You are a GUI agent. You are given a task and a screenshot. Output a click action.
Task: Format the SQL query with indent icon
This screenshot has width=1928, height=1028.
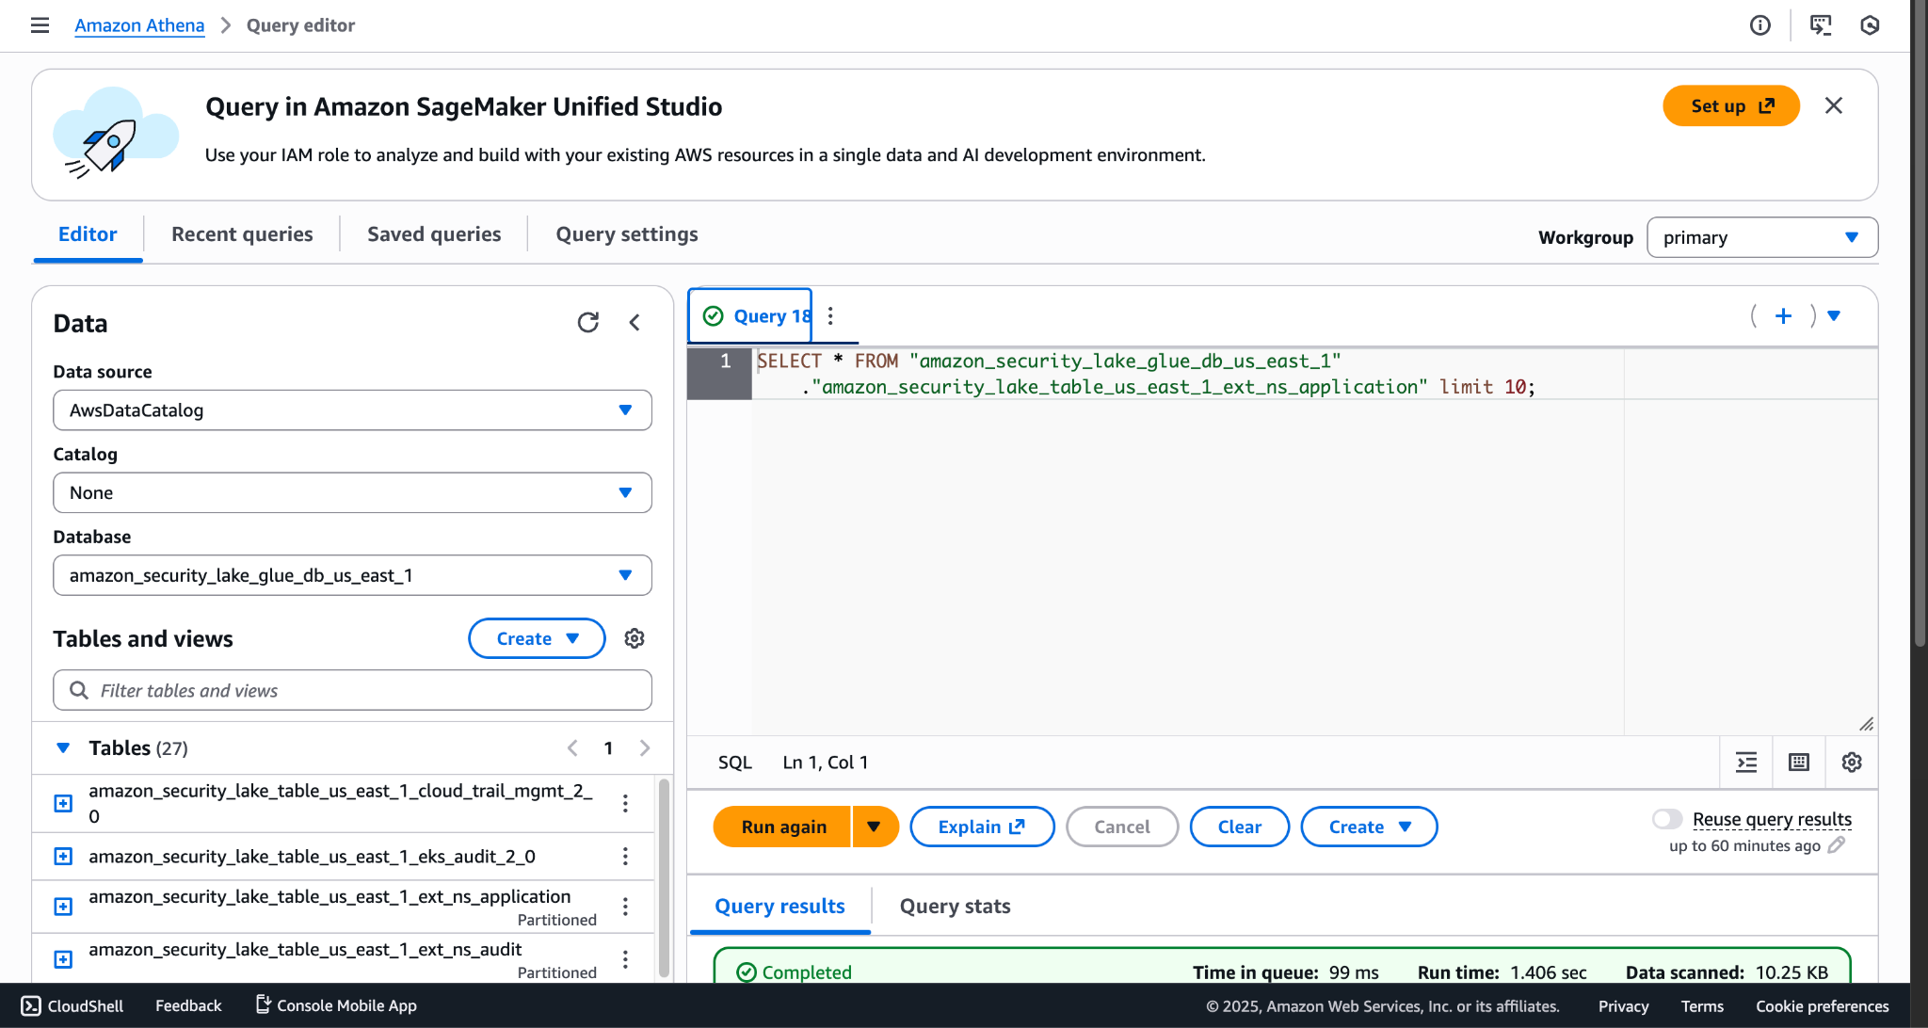click(1746, 763)
